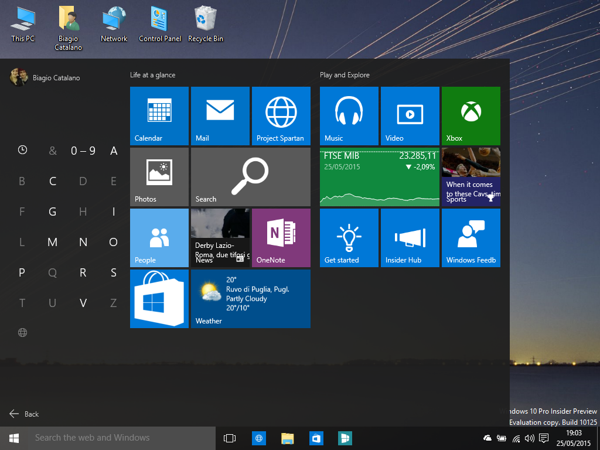The image size is (600, 450).
Task: Open the People tile
Action: [159, 238]
